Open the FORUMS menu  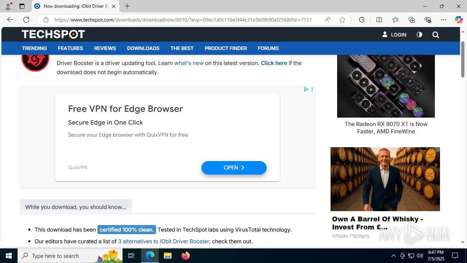[268, 48]
